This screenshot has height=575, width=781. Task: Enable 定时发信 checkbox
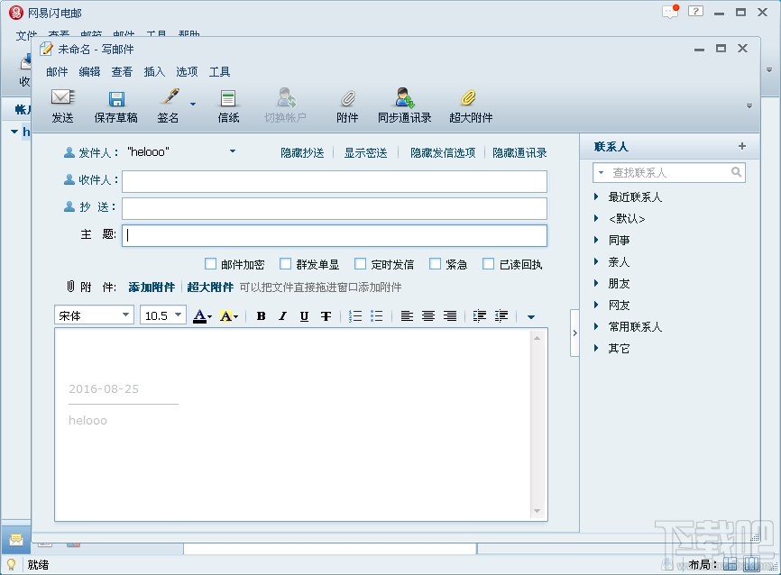point(360,263)
